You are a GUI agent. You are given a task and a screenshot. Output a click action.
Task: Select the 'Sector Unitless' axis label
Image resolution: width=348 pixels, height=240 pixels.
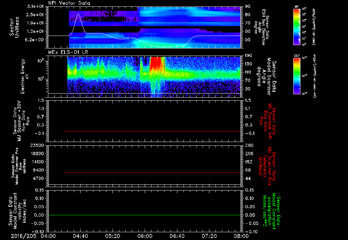[14, 27]
